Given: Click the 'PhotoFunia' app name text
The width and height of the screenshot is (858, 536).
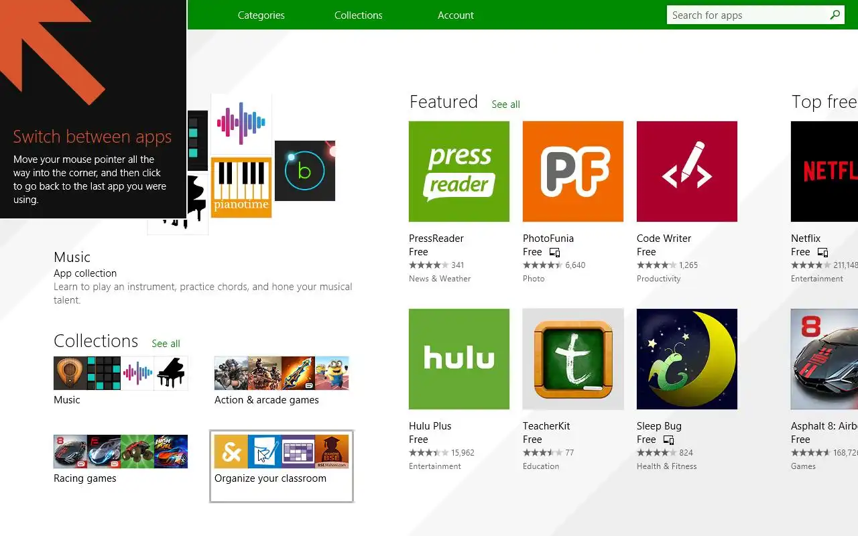Looking at the screenshot, I should pyautogui.click(x=548, y=239).
